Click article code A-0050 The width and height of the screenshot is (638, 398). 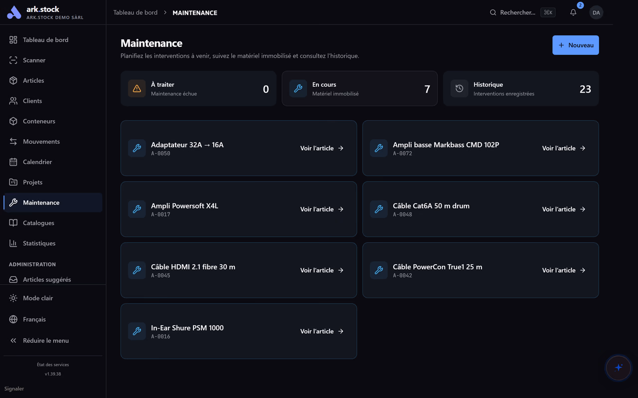[x=160, y=154]
